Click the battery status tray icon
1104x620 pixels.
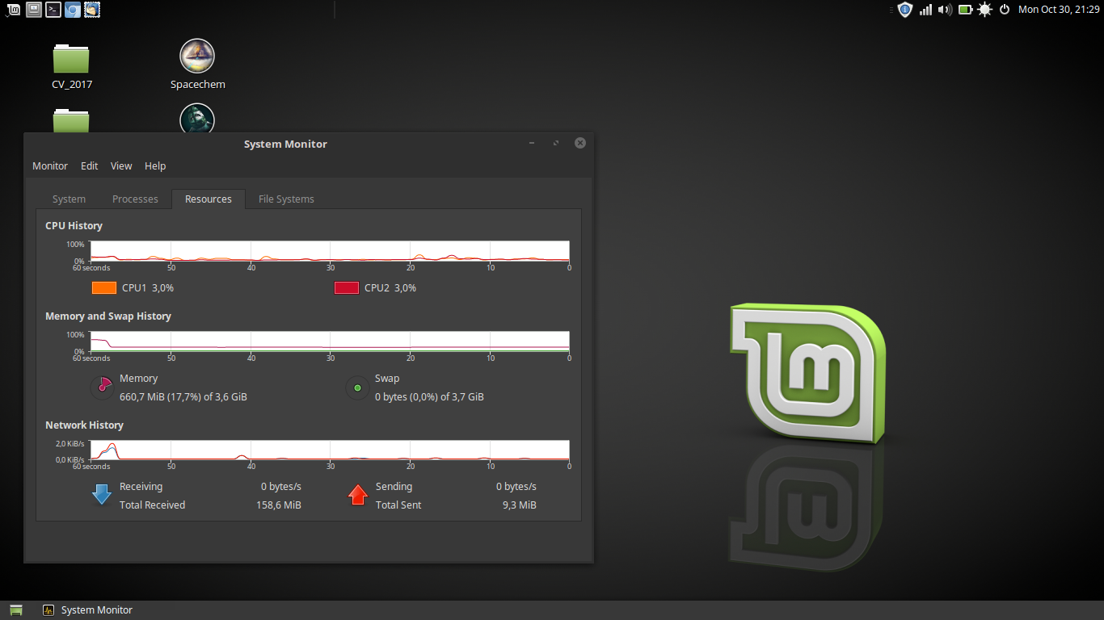click(x=965, y=10)
